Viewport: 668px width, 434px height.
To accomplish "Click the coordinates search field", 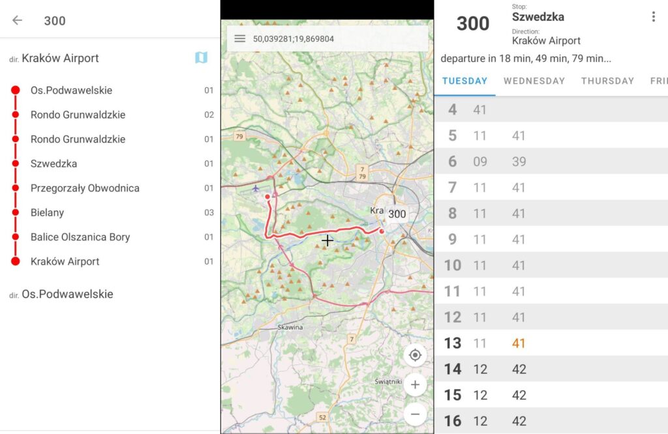I will (x=326, y=38).
